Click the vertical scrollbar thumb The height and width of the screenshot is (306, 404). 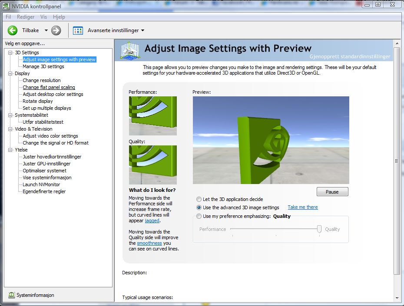click(x=397, y=161)
